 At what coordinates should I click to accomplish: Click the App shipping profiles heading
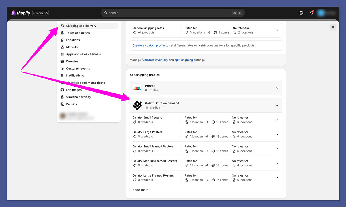[145, 75]
